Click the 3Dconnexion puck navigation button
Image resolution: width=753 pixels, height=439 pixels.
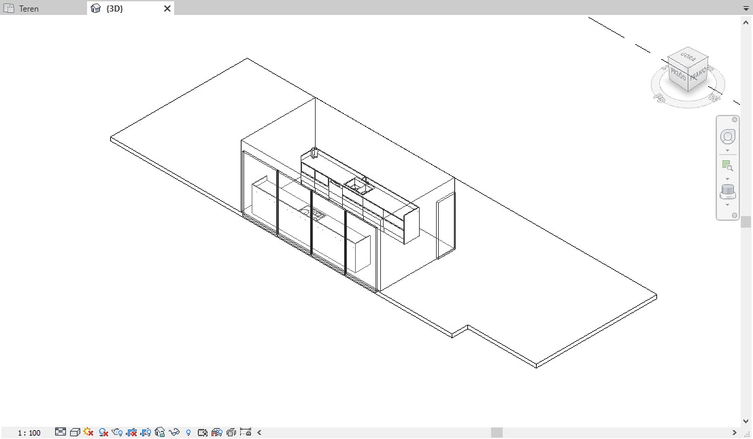726,192
